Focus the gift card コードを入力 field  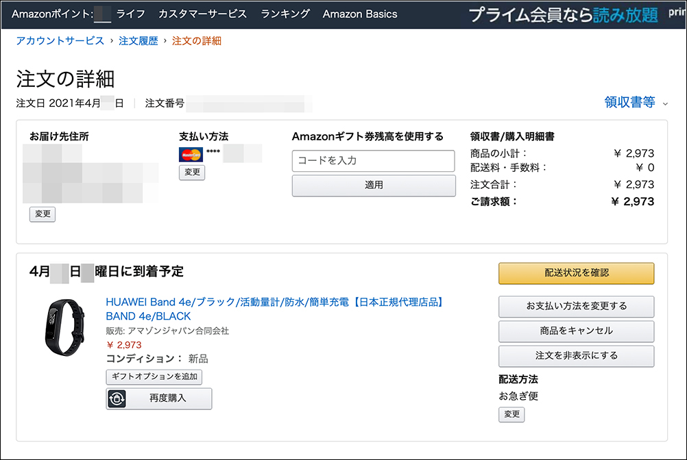tap(373, 161)
